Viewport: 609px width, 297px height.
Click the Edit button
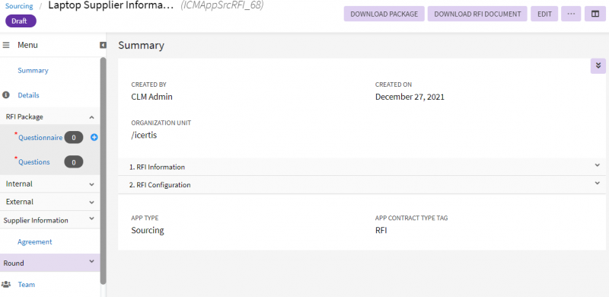(x=544, y=14)
